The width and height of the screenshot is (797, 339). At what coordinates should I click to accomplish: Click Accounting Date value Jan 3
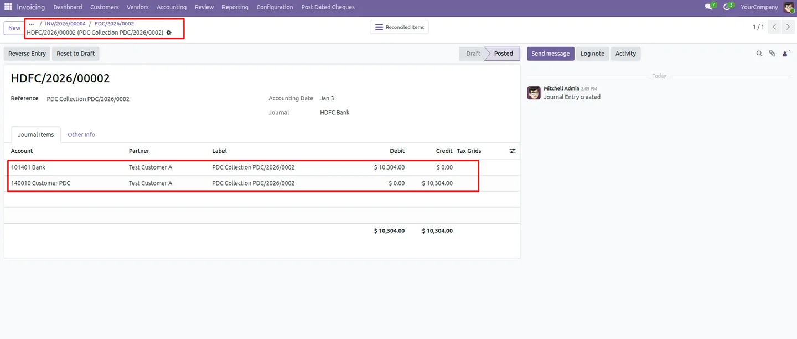tap(327, 98)
